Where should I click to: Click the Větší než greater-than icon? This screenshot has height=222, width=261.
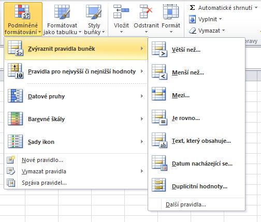point(160,49)
